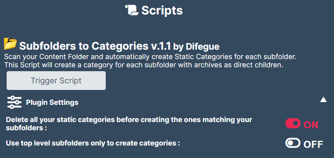The width and height of the screenshot is (334, 158).
Task: Click the Plugin Settings sliders icon
Action: [x=14, y=102]
